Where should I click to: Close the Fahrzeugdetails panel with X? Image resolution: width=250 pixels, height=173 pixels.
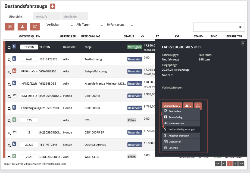click(243, 43)
